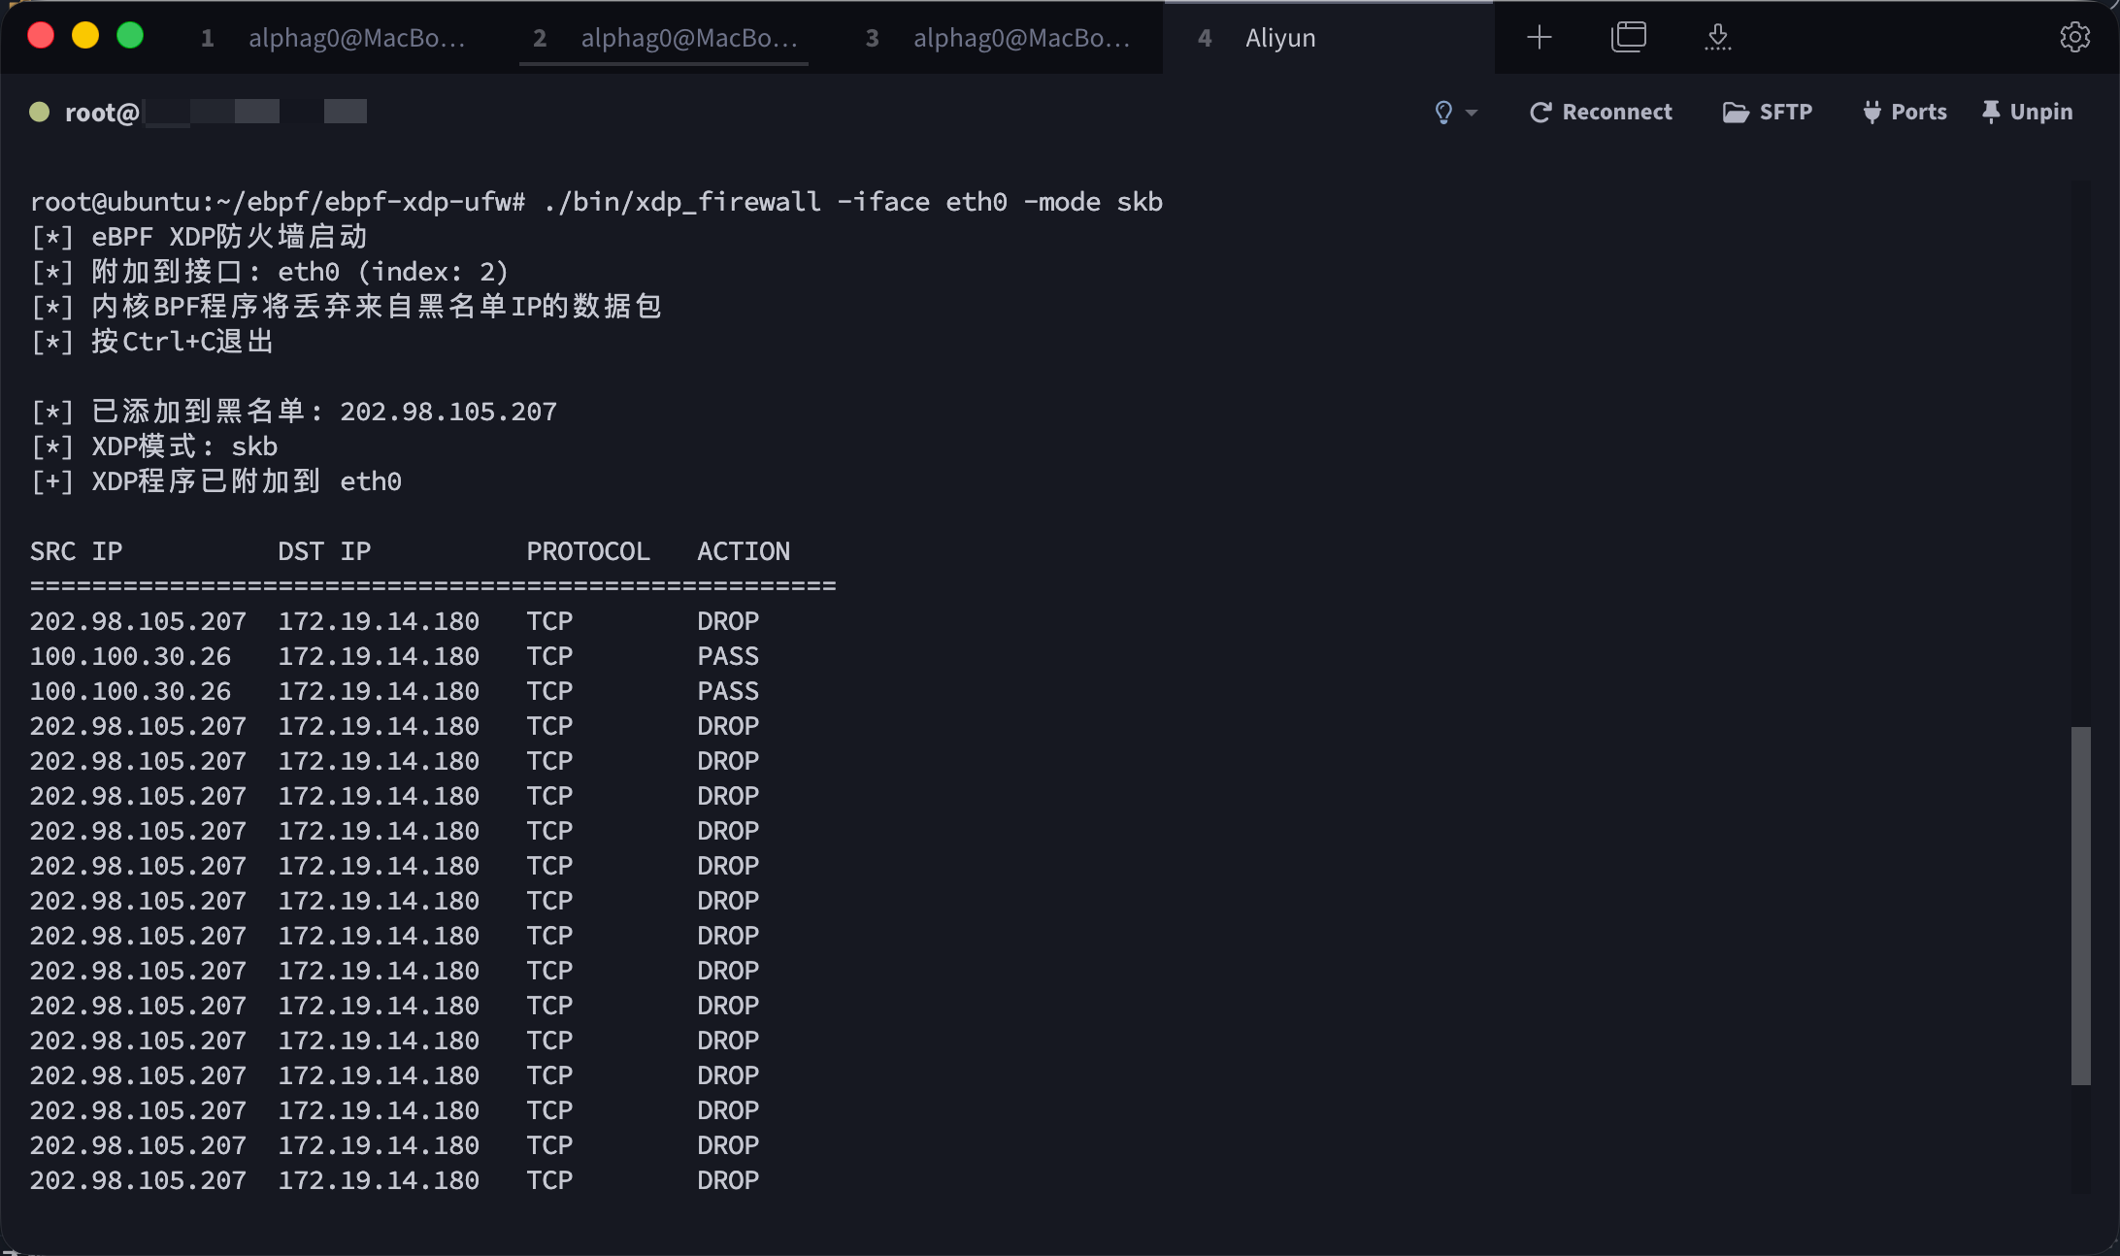2120x1256 pixels.
Task: Click the macOS green fullscreen button
Action: (x=130, y=36)
